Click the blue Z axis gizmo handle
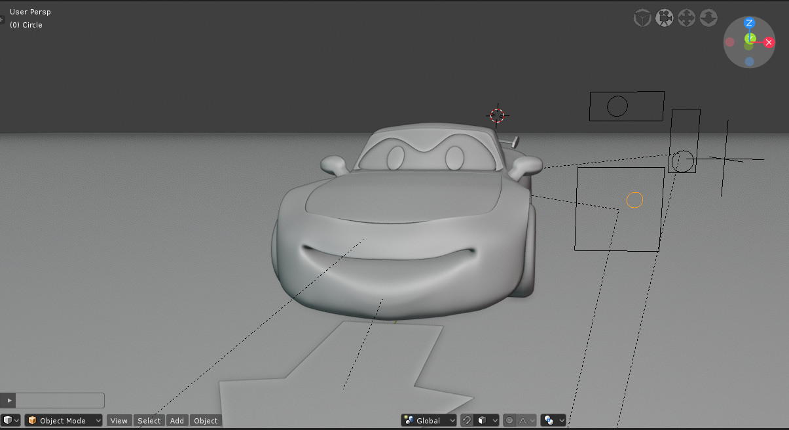The height and width of the screenshot is (430, 789). click(750, 24)
